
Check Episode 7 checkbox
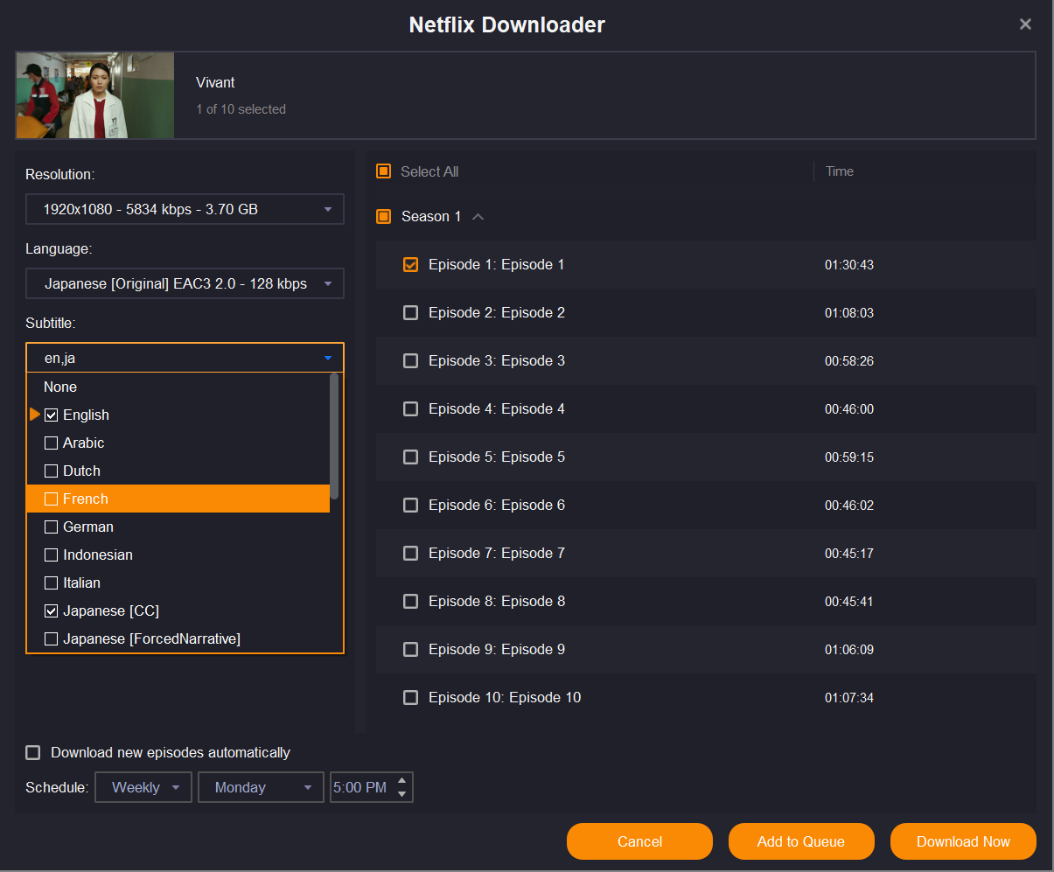tap(410, 553)
